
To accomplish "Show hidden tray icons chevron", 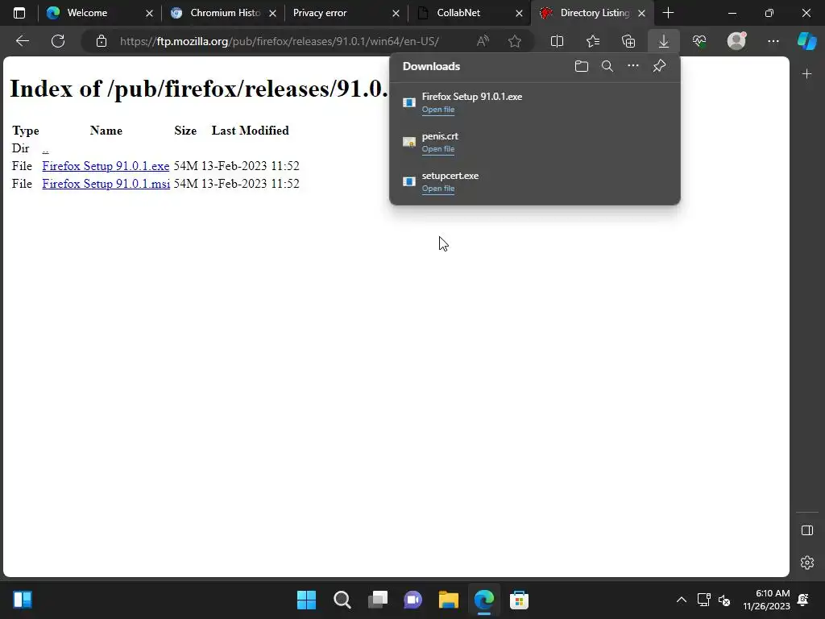I will (x=682, y=600).
